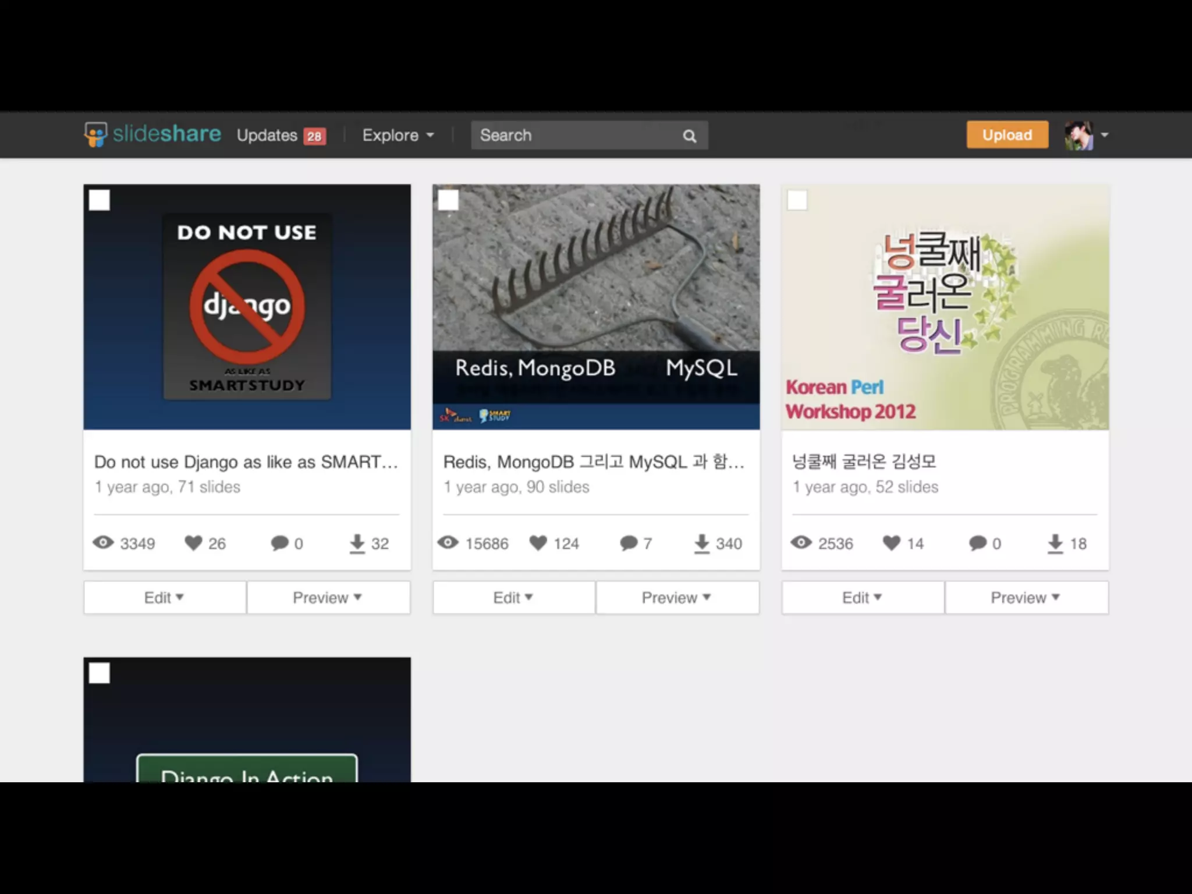The image size is (1192, 894).
Task: Expand Preview dropdown under Redis MongoDB slideshow
Action: tap(677, 597)
